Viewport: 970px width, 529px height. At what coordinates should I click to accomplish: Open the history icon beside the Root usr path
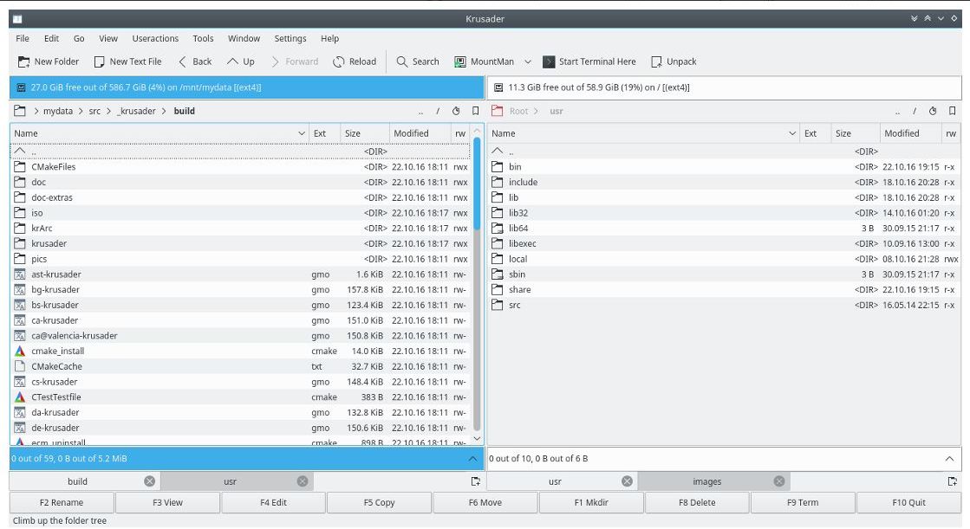[x=933, y=111]
